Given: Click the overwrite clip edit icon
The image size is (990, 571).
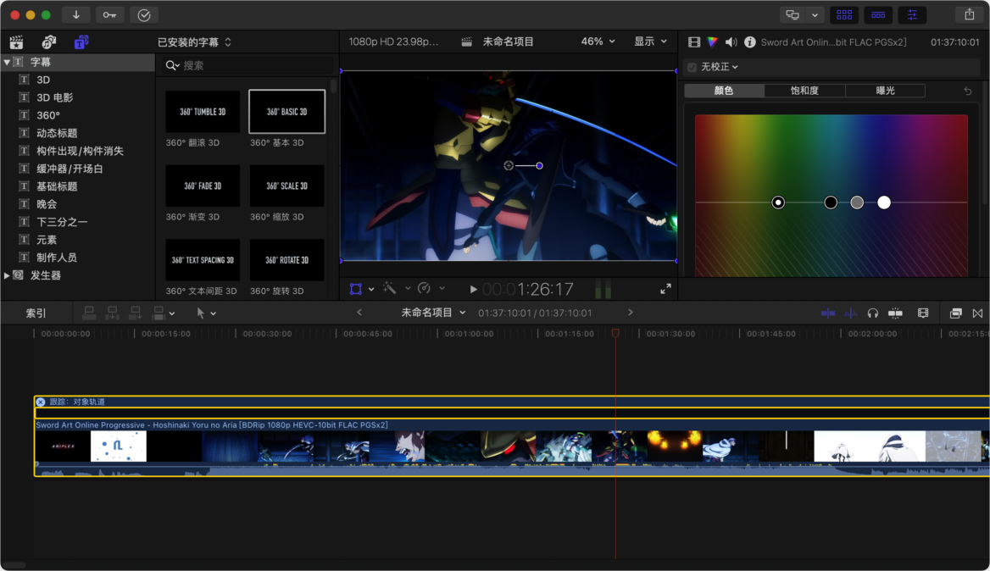Looking at the screenshot, I should (159, 313).
